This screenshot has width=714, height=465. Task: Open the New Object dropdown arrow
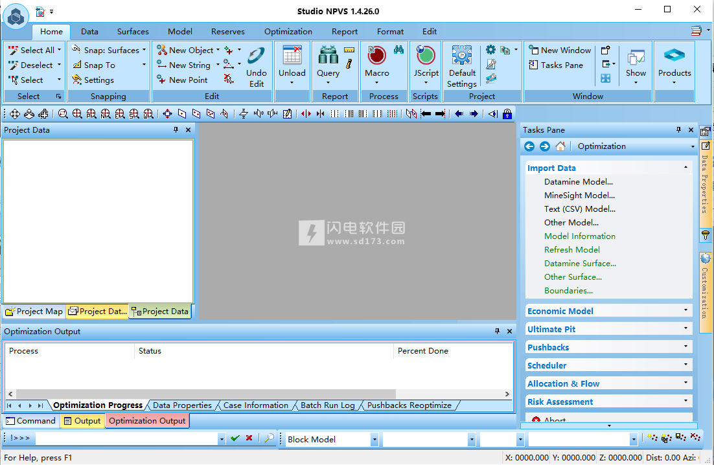coord(218,50)
